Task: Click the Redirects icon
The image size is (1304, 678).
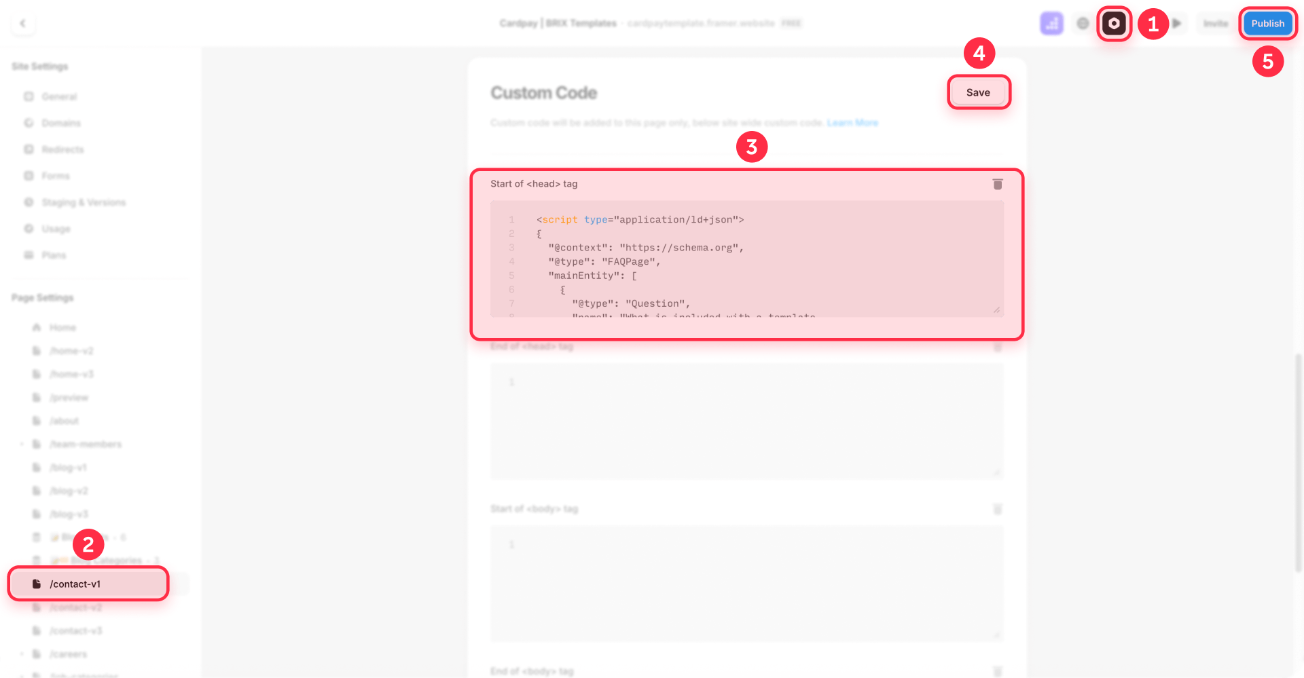Action: (29, 149)
